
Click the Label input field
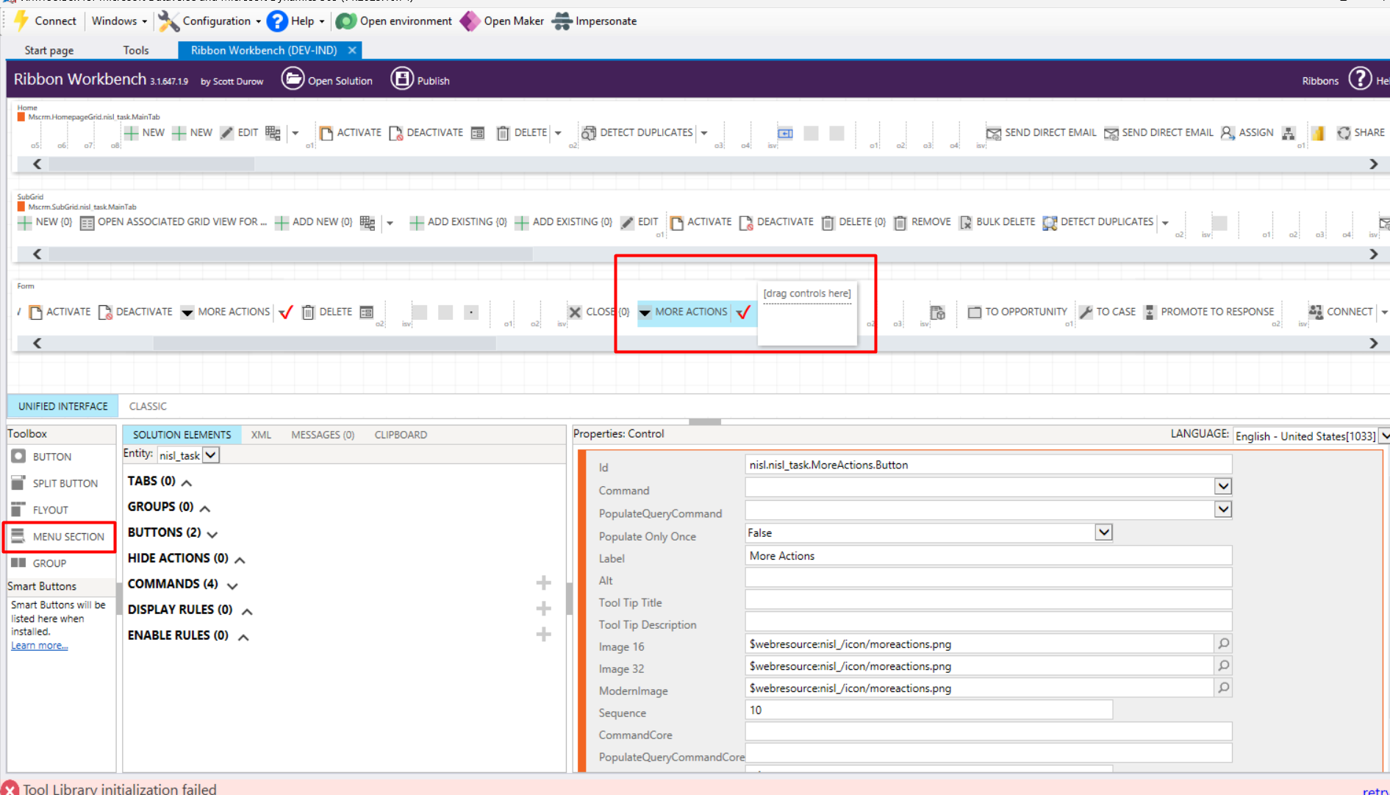988,556
